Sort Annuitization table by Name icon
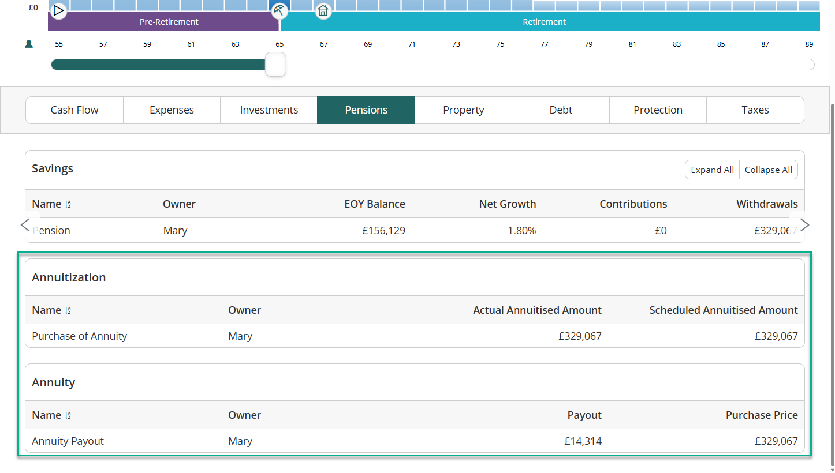The width and height of the screenshot is (835, 473). pos(68,310)
